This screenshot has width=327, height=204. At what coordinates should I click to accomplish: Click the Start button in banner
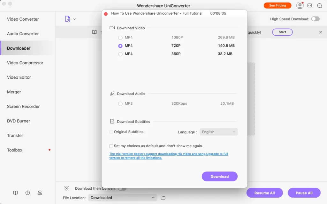tap(282, 32)
